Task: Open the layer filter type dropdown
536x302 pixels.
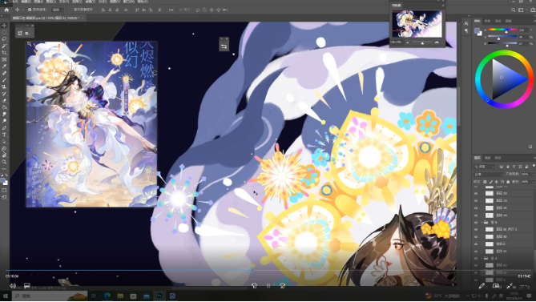Action: [485, 167]
